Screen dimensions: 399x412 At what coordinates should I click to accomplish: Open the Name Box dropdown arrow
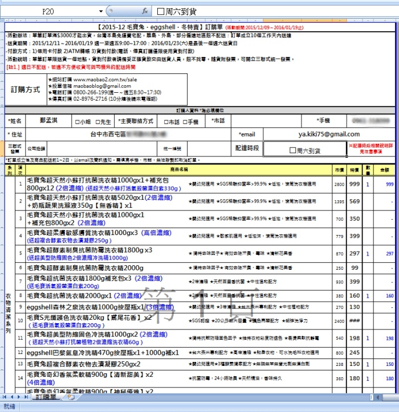(101, 11)
